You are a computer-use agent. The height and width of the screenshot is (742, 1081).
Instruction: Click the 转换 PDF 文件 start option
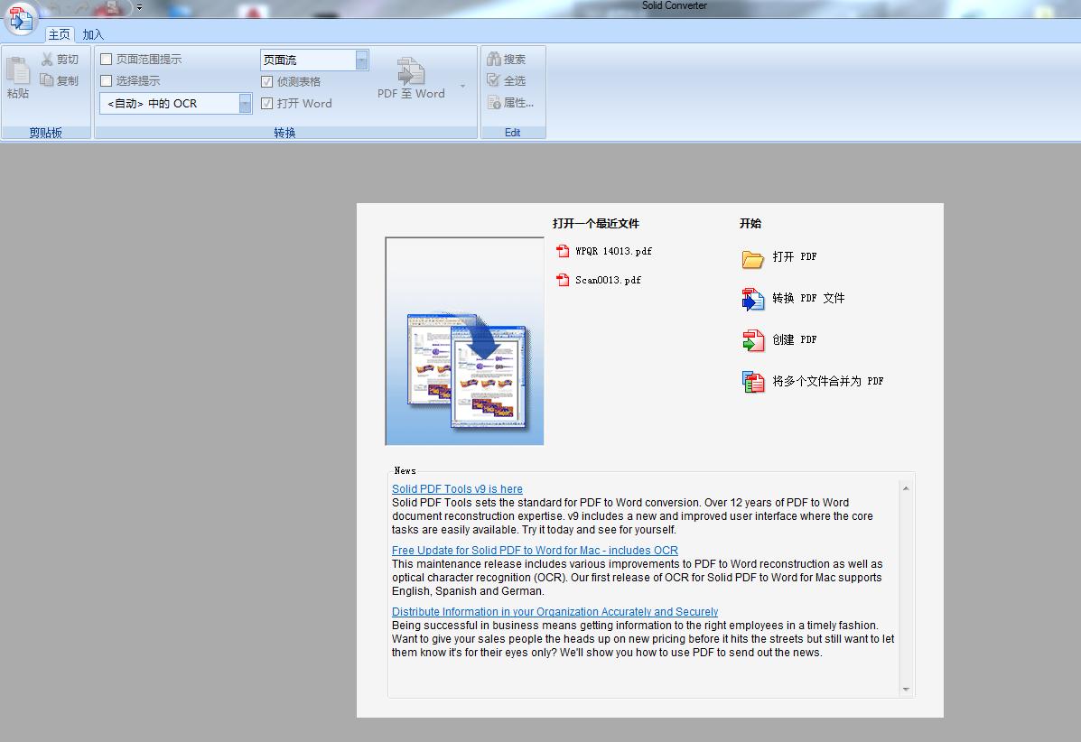[808, 298]
